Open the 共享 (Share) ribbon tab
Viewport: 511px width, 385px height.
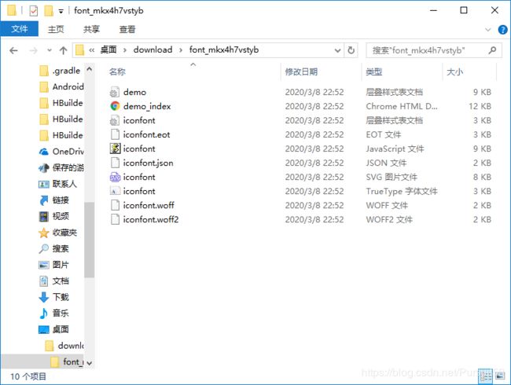point(91,30)
